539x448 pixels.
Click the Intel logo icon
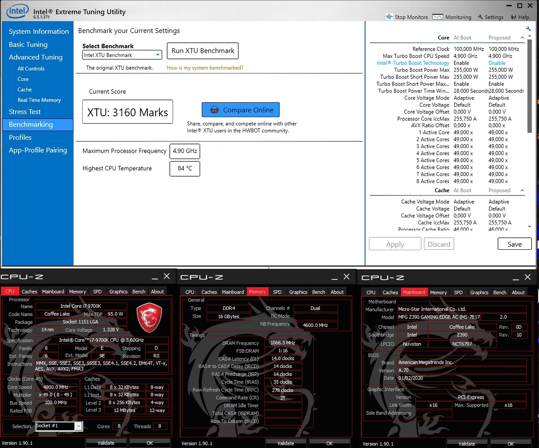click(17, 11)
